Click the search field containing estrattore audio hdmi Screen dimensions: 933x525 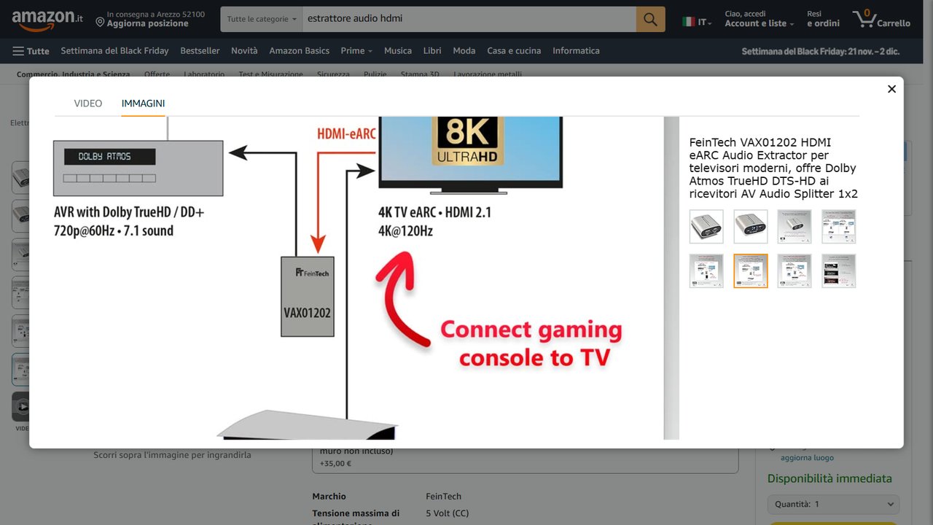469,19
